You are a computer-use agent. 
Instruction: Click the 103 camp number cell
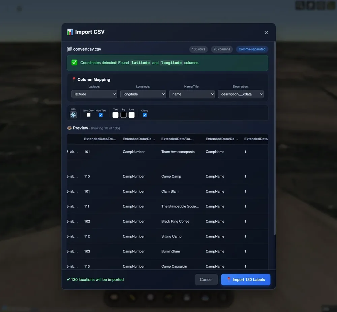click(x=87, y=251)
